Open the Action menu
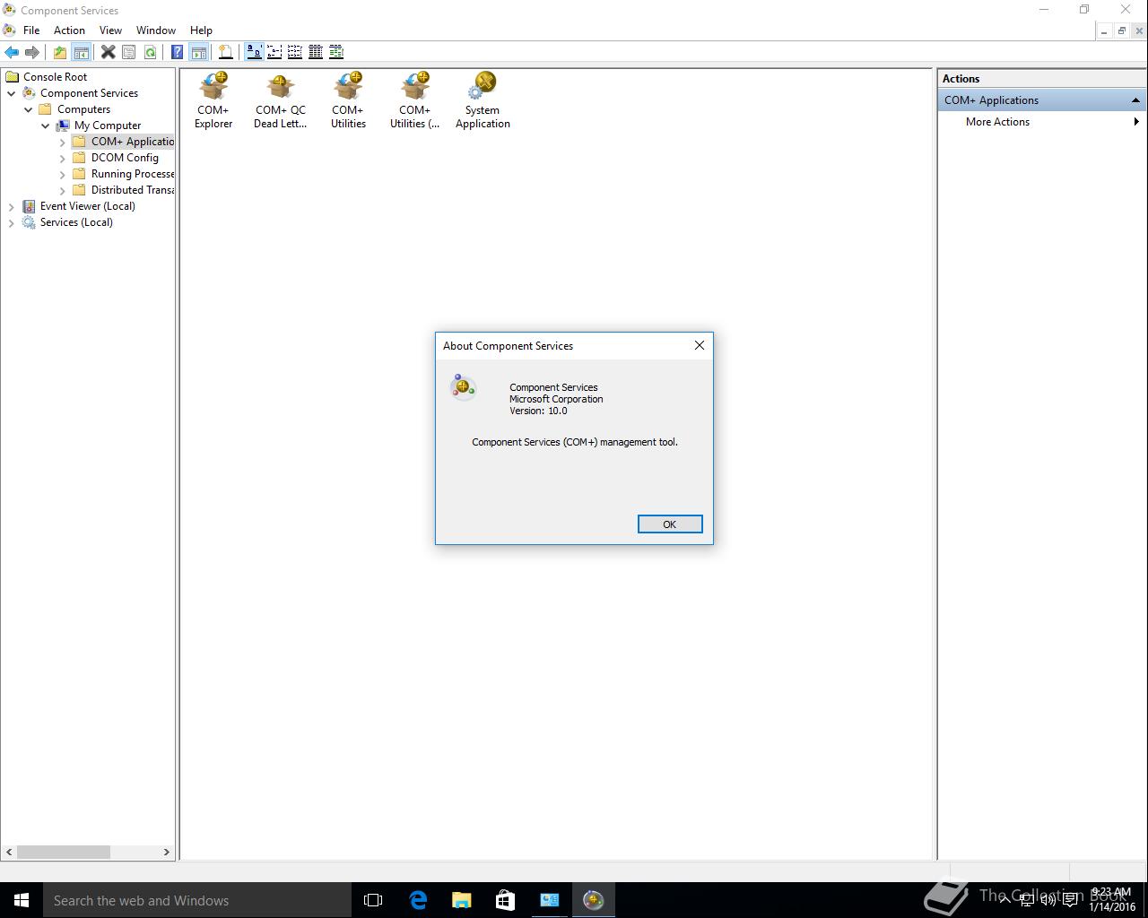The image size is (1148, 918). pyautogui.click(x=69, y=30)
